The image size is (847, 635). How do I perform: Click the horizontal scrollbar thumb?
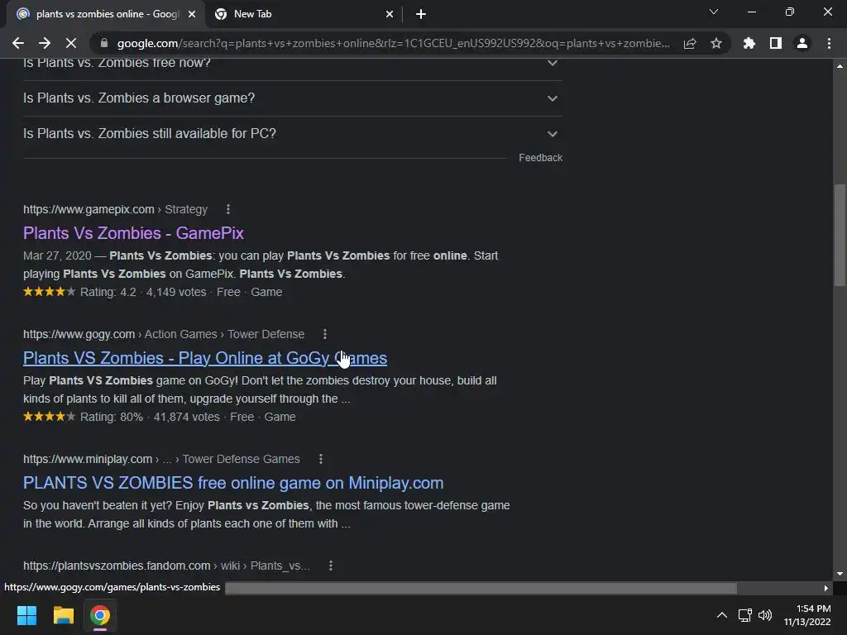481,588
